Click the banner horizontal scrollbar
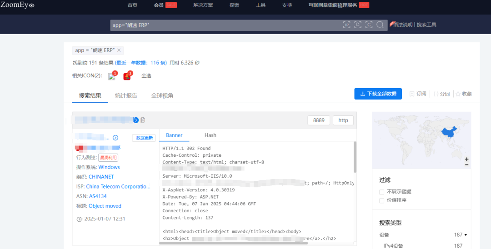The width and height of the screenshot is (491, 249). point(233,243)
